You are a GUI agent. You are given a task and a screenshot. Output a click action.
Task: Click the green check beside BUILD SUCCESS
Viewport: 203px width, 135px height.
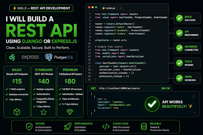[x=179, y=18]
